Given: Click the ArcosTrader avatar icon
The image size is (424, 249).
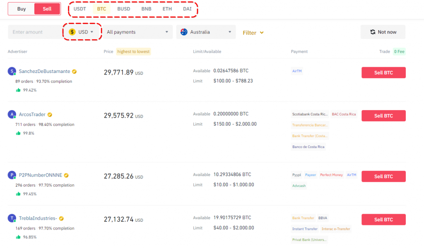Looking at the screenshot, I should pos(12,114).
